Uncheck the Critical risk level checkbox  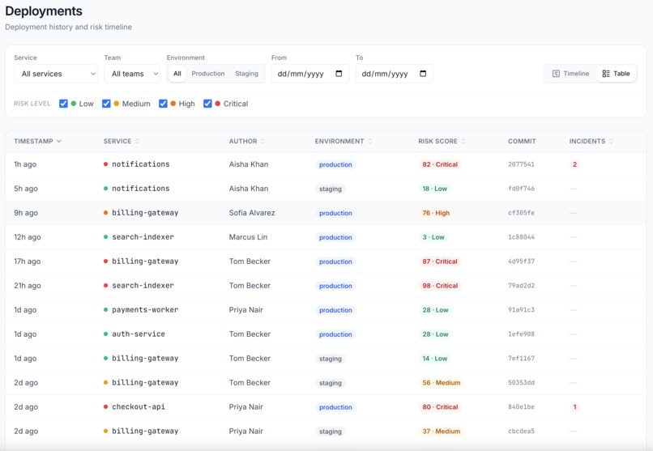(x=207, y=104)
